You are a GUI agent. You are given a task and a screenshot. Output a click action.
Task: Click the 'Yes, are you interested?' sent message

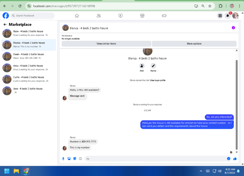tap(219, 117)
